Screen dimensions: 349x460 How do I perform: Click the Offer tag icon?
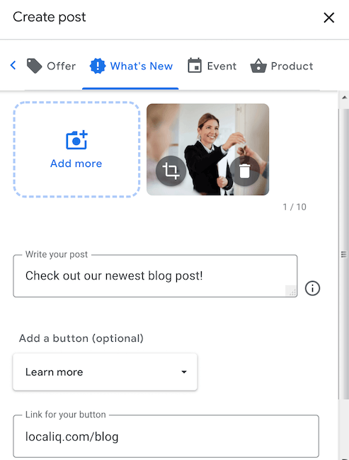point(35,66)
